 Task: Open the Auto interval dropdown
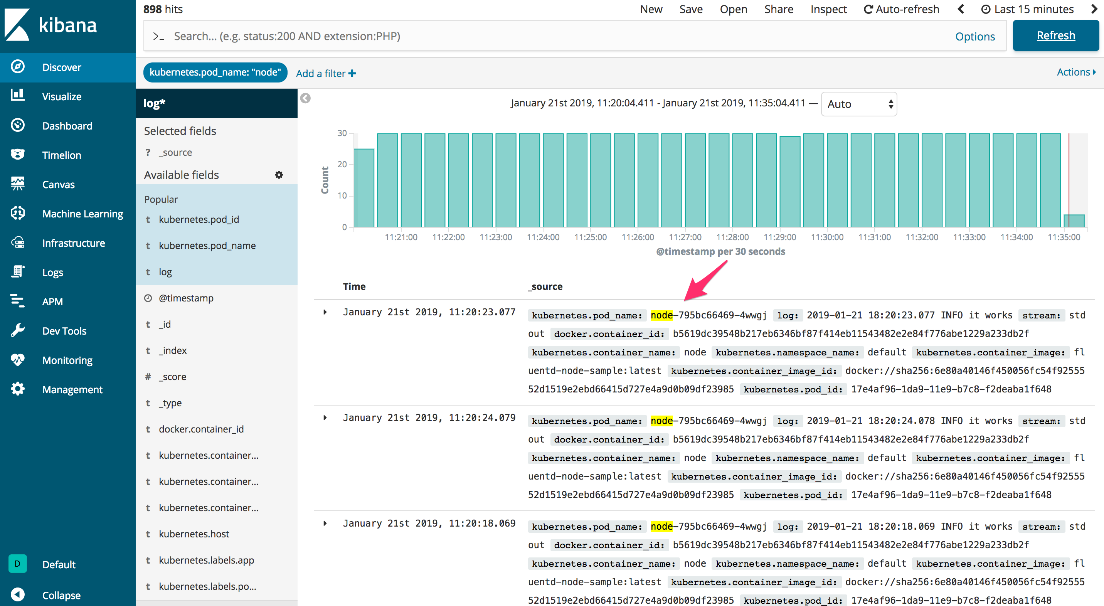[x=858, y=104]
